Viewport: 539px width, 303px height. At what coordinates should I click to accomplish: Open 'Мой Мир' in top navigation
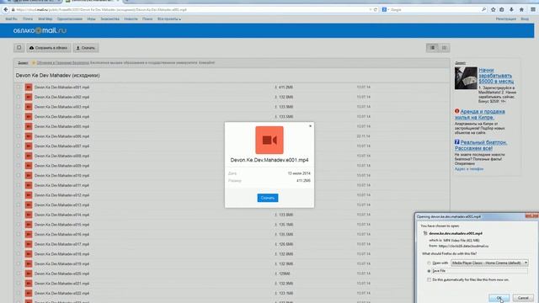point(45,19)
